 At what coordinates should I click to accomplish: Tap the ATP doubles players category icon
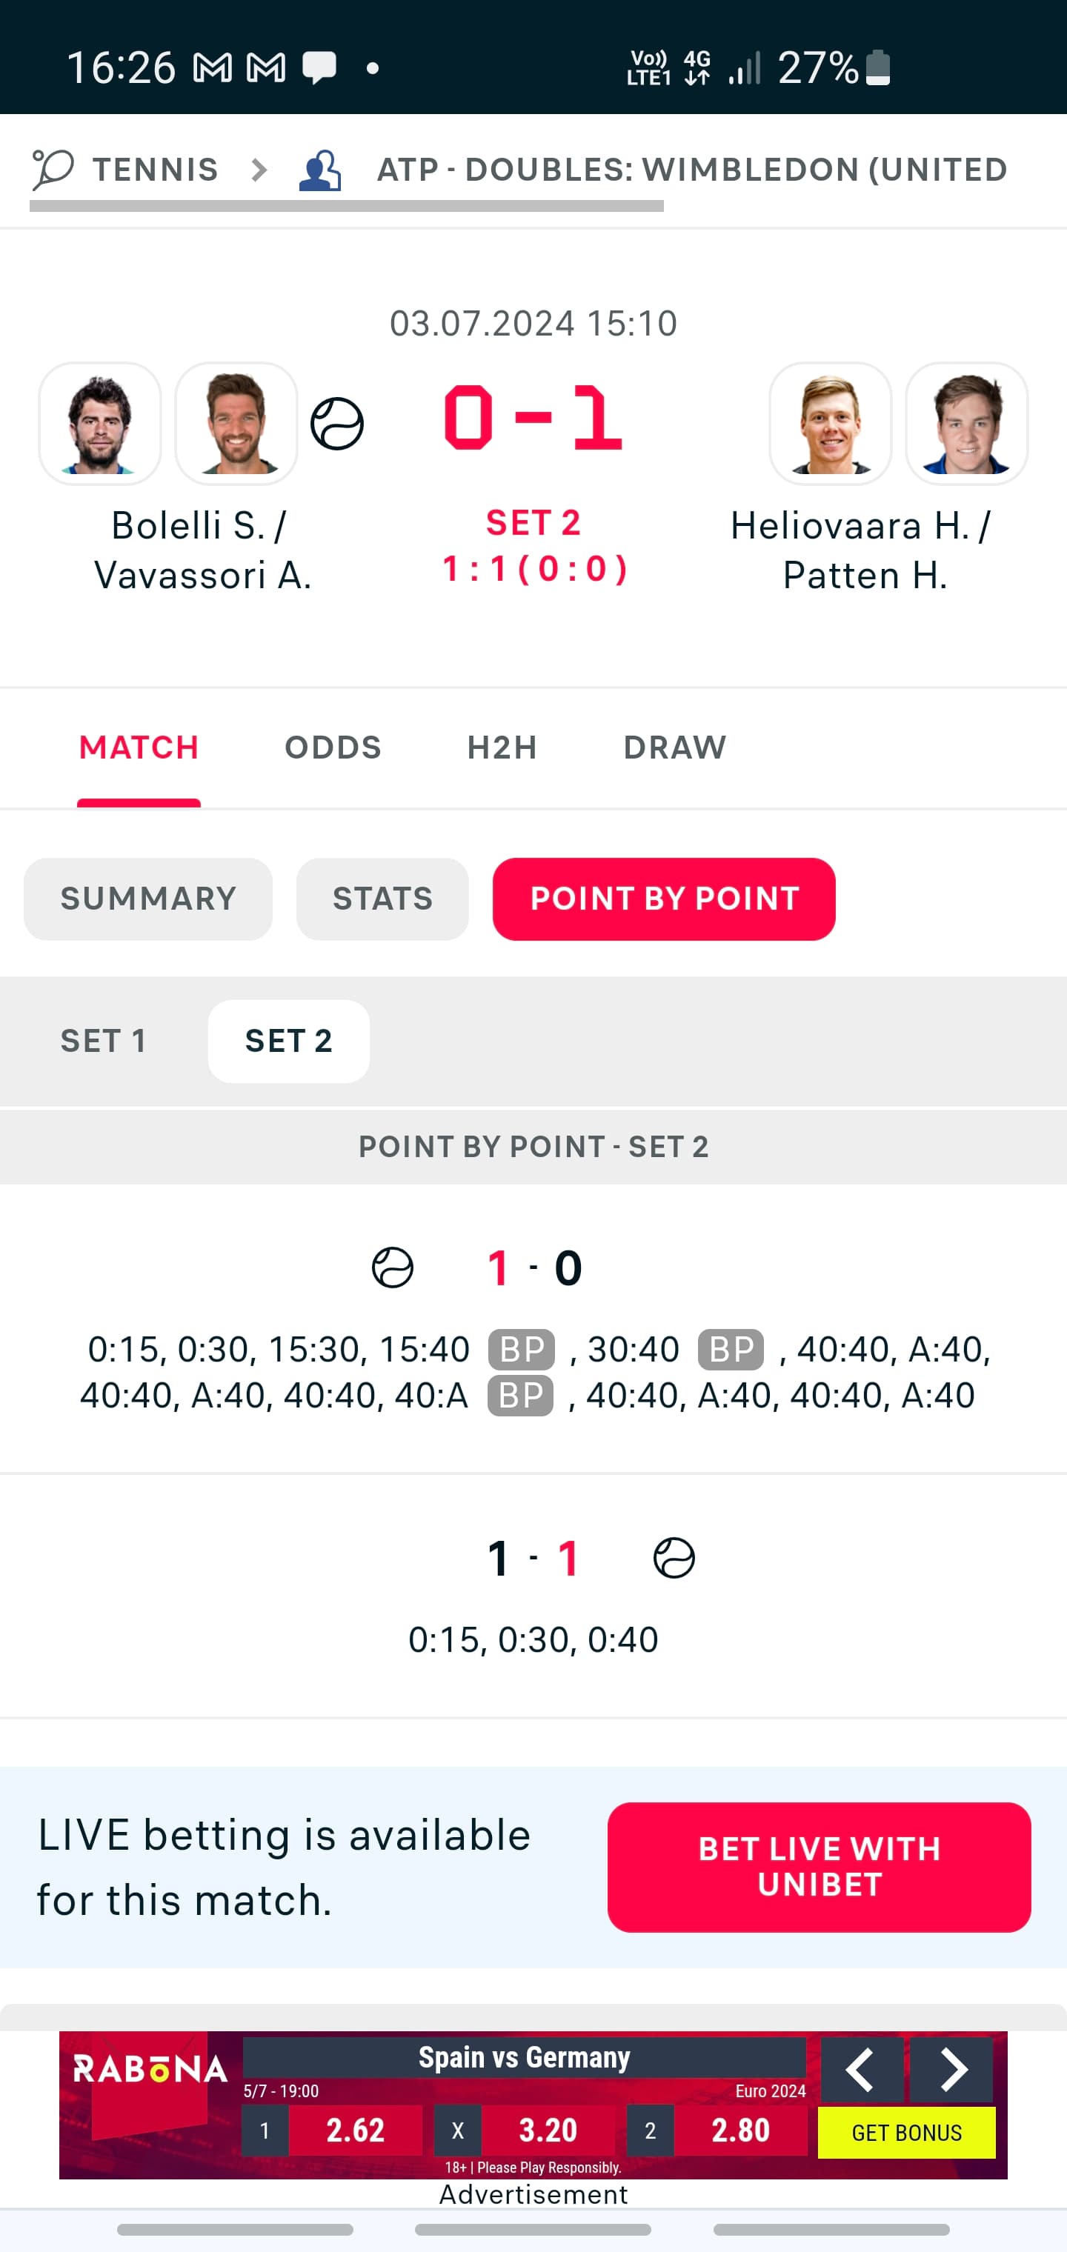pyautogui.click(x=320, y=170)
